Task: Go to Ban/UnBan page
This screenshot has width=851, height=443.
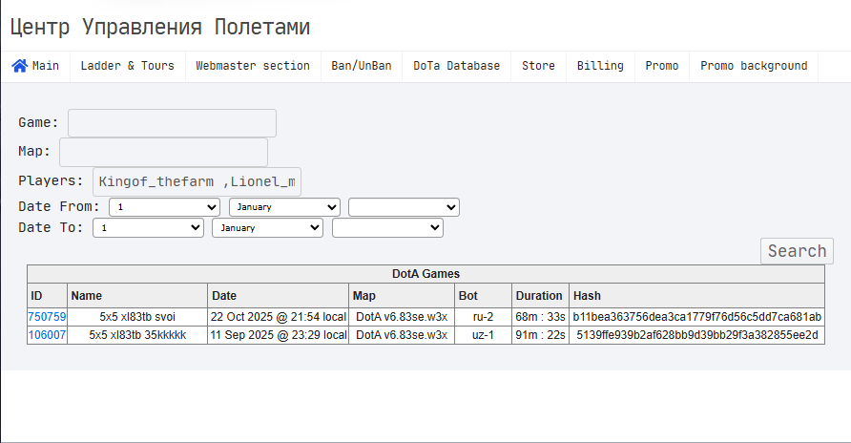Action: [x=362, y=66]
